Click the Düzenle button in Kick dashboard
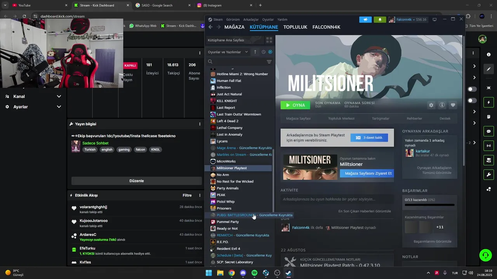 pyautogui.click(x=137, y=181)
